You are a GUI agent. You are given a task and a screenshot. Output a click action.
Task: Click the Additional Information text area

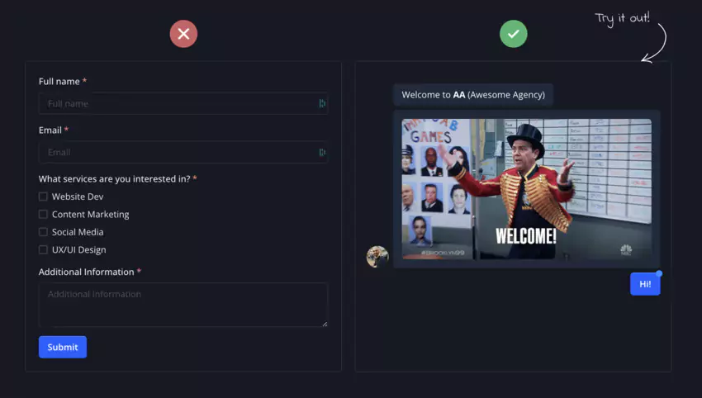point(183,305)
